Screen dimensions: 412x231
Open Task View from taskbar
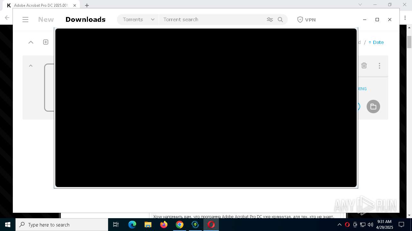116,225
